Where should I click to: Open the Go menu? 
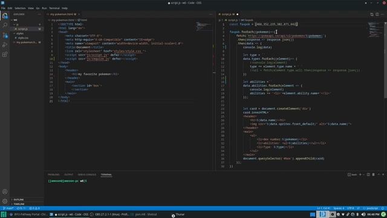[x=37, y=8]
